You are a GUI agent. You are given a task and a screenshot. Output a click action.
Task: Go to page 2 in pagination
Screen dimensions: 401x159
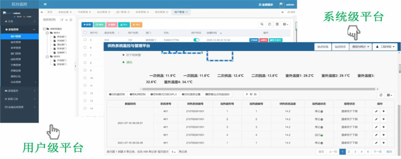click(x=349, y=152)
